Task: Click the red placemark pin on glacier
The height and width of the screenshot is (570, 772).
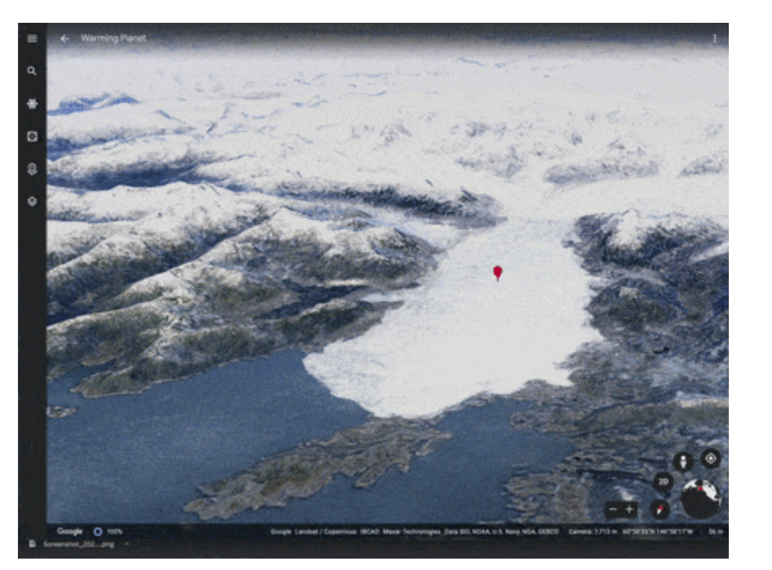Action: [x=497, y=272]
